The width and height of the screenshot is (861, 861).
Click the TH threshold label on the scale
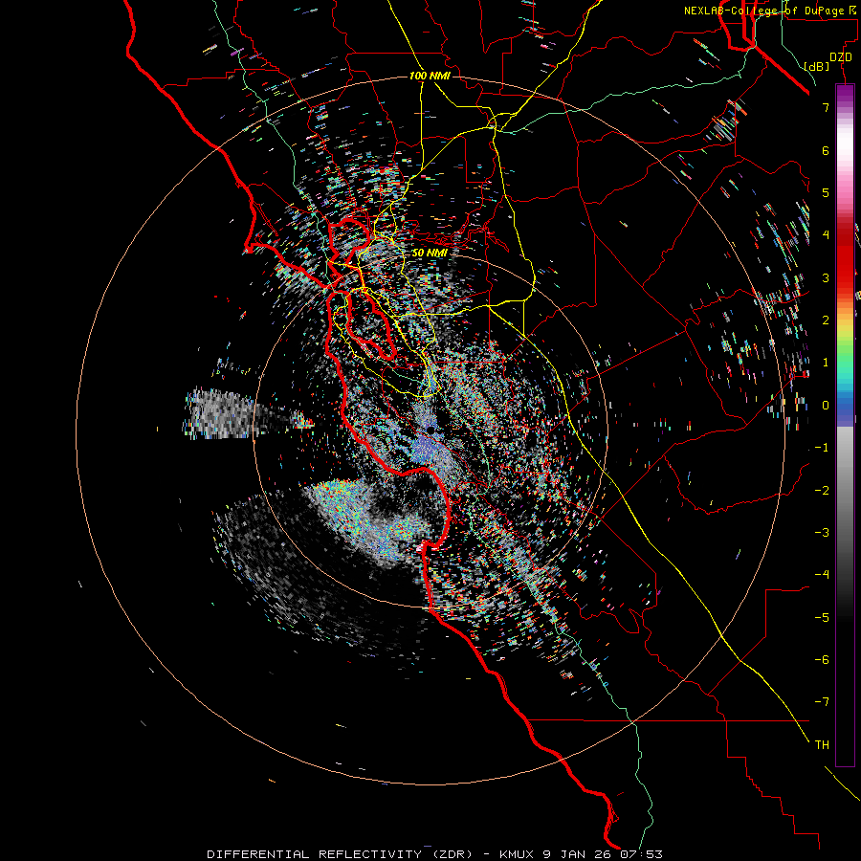(822, 744)
